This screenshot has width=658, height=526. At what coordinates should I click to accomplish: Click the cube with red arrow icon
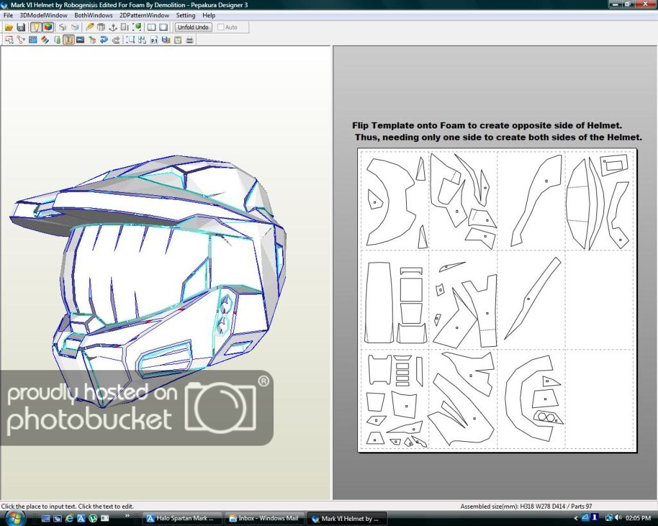[x=93, y=40]
